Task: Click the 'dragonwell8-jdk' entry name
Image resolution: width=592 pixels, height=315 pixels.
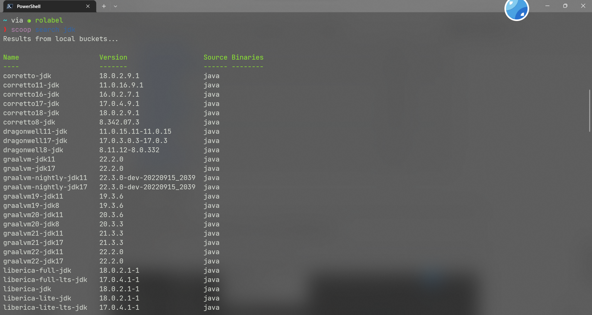Action: tap(33, 150)
